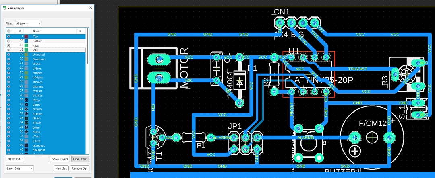Toggle visibility eye for tOrigins layer
The height and width of the screenshot is (178, 435).
(8, 73)
